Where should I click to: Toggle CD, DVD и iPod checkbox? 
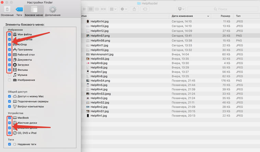[10, 133]
